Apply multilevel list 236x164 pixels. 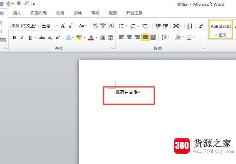[145, 26]
